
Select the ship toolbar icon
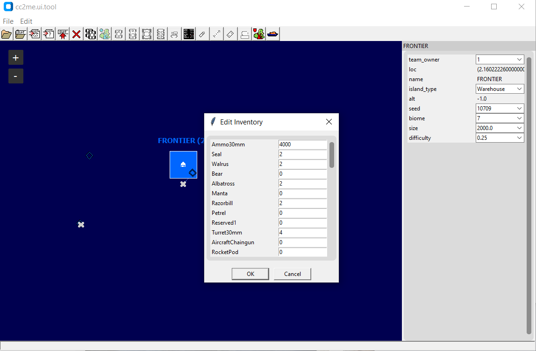pos(272,34)
